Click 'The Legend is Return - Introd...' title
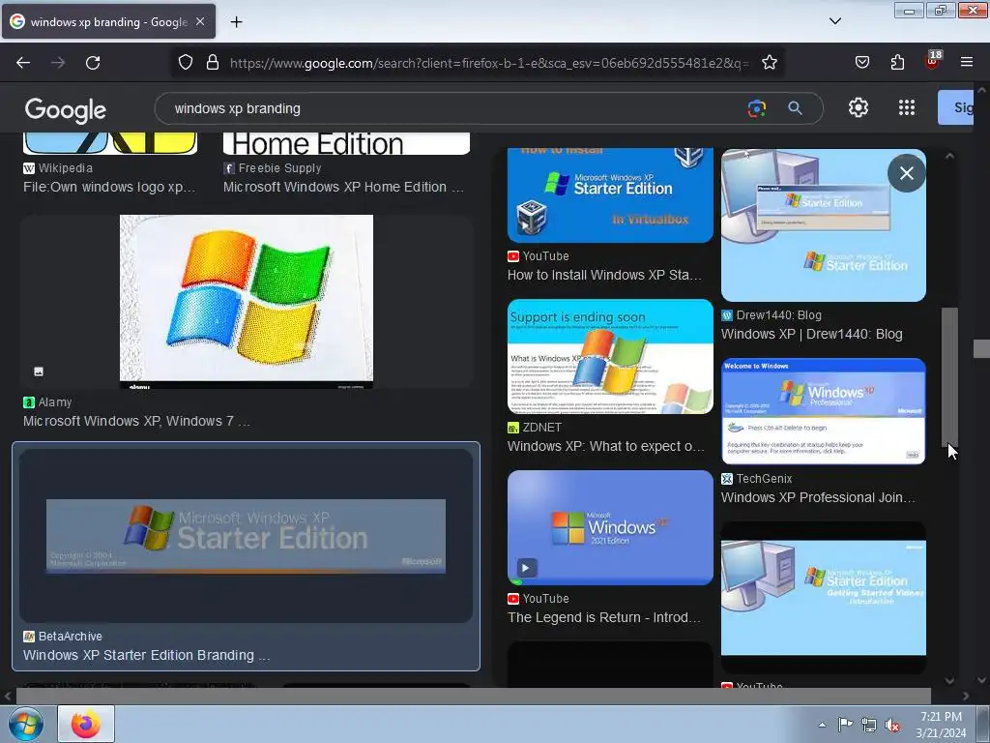Screen dimensions: 990x743 603,618
